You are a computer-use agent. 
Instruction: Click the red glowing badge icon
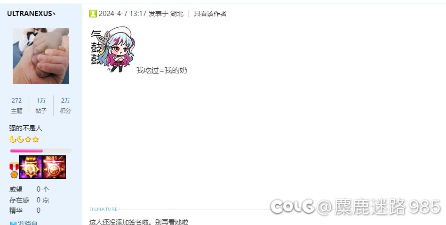pos(54,167)
